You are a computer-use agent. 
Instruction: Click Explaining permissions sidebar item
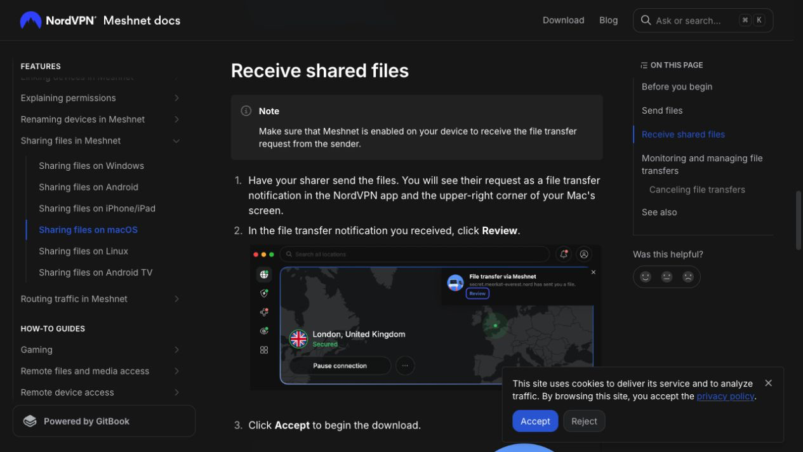[68, 98]
